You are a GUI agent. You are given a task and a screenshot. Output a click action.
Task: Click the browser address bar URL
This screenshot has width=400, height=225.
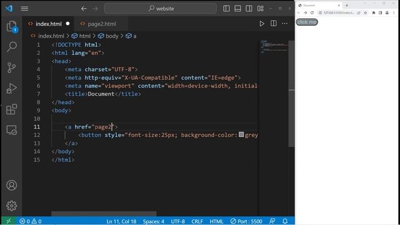[339, 12]
